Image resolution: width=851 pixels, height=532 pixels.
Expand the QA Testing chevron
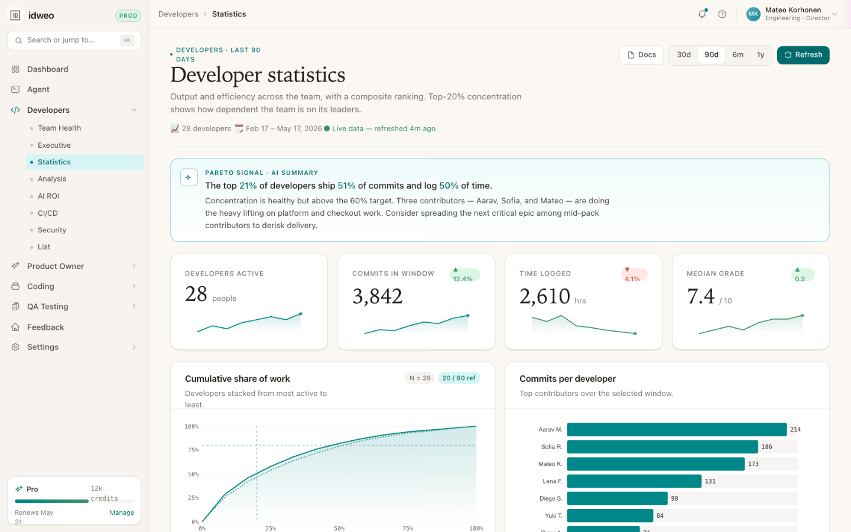[134, 306]
